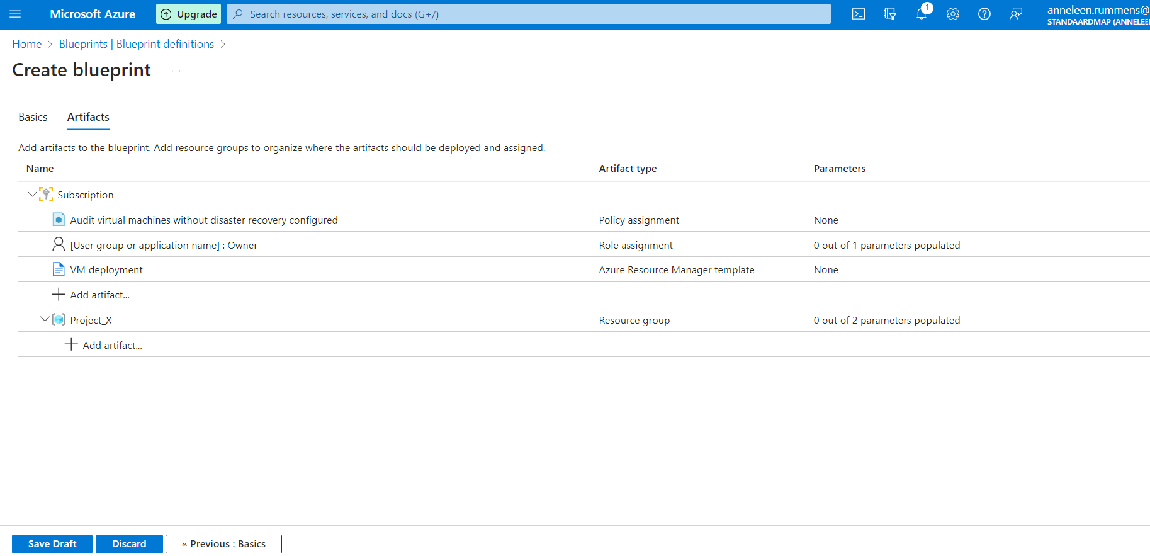Click the Upgrade button
The image size is (1150, 556).
(x=188, y=14)
